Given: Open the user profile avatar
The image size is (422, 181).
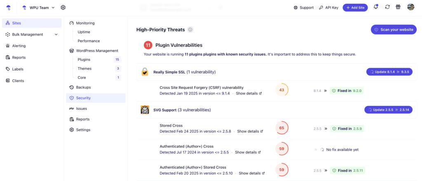Looking at the screenshot, I should pos(410,7).
